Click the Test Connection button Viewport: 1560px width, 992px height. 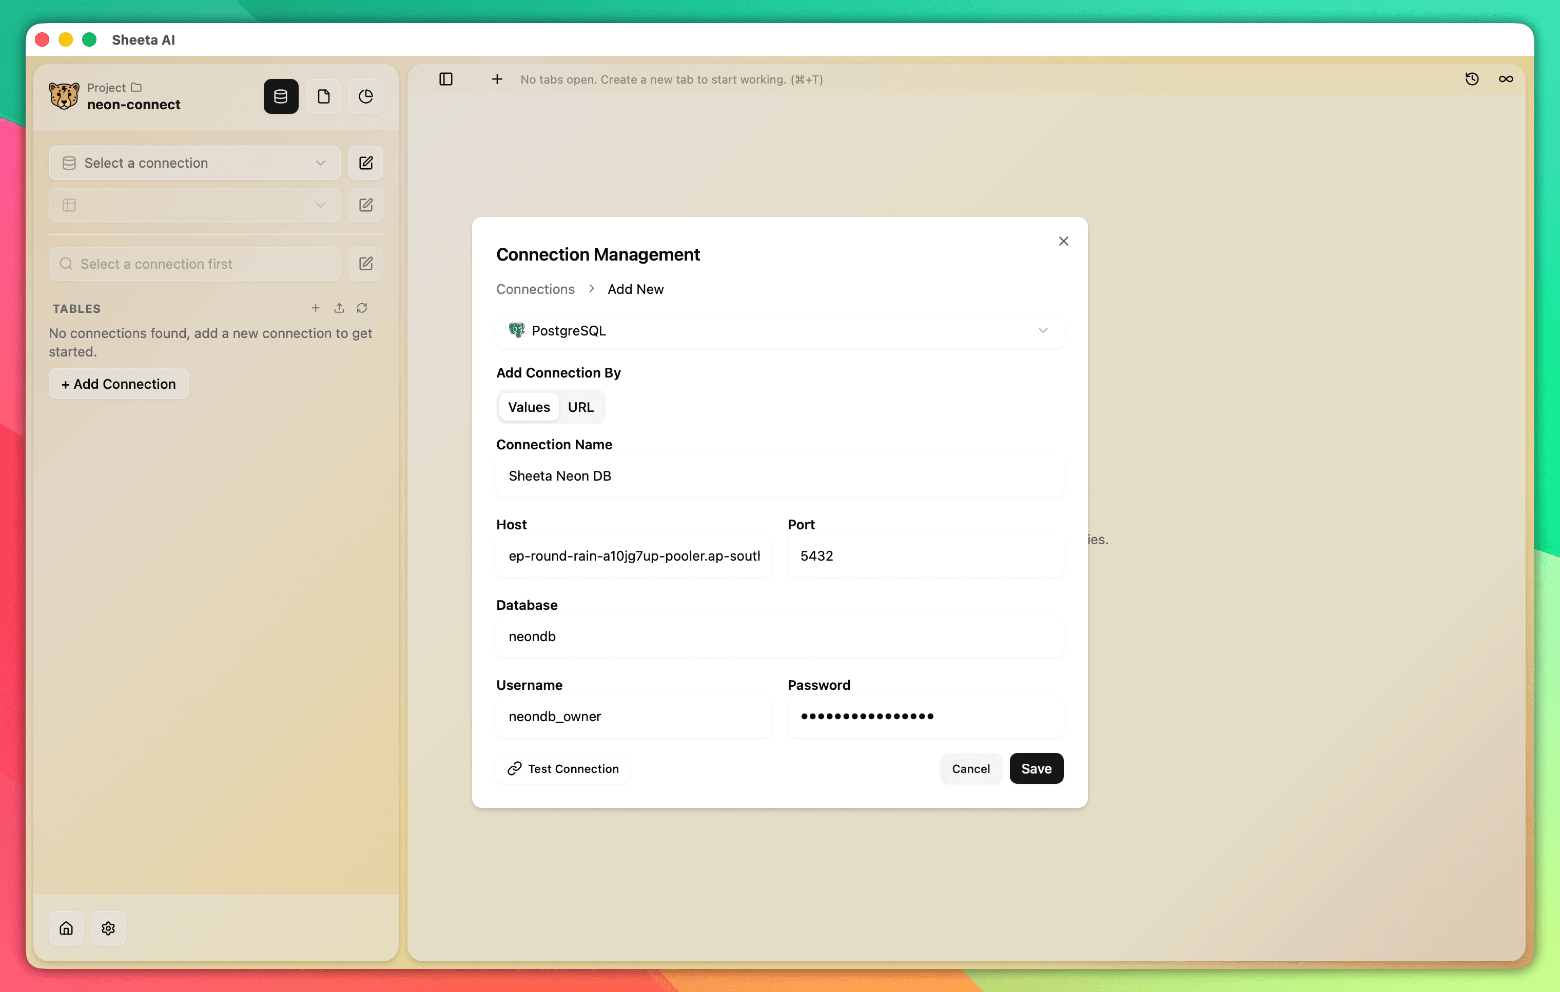[562, 768]
